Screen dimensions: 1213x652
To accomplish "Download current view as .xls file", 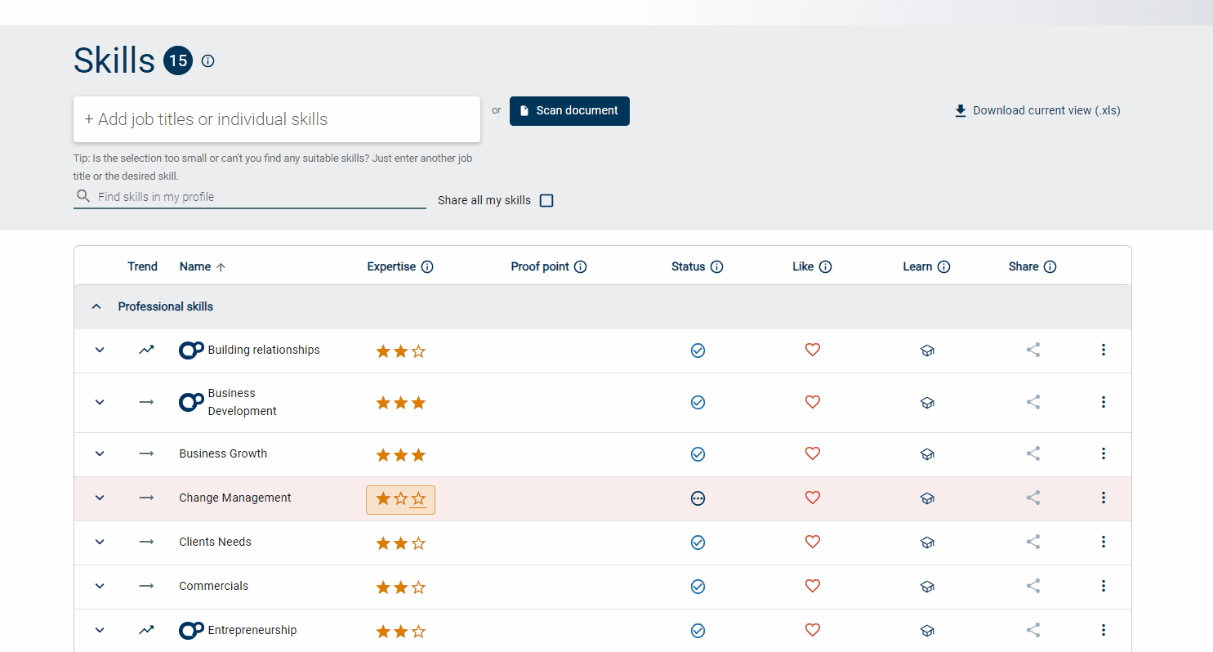I will point(1037,110).
